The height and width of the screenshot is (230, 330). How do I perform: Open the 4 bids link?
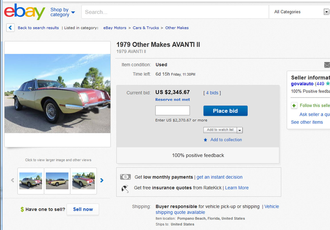pyautogui.click(x=212, y=93)
